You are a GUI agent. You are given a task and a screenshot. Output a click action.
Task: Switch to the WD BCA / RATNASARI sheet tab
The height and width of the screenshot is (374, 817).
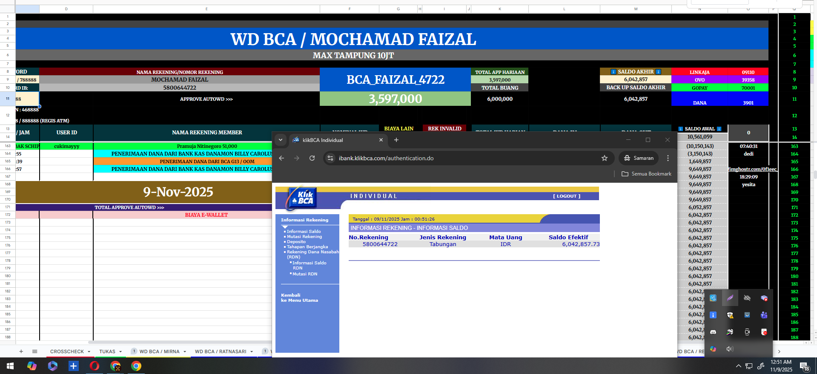tap(221, 351)
